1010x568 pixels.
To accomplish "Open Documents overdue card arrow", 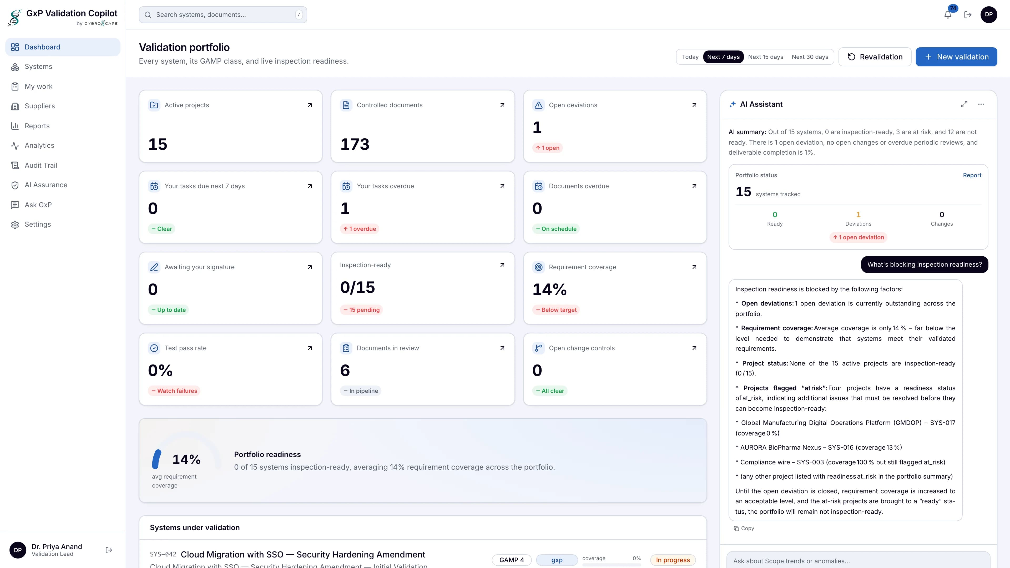I will pos(694,186).
